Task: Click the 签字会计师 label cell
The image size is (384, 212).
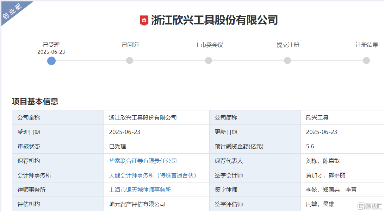Action: 255,175
